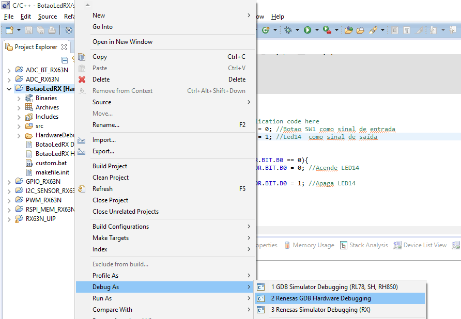The height and width of the screenshot is (319, 461).
Task: Click the green C refresh toolbar icon
Action: click(x=266, y=30)
